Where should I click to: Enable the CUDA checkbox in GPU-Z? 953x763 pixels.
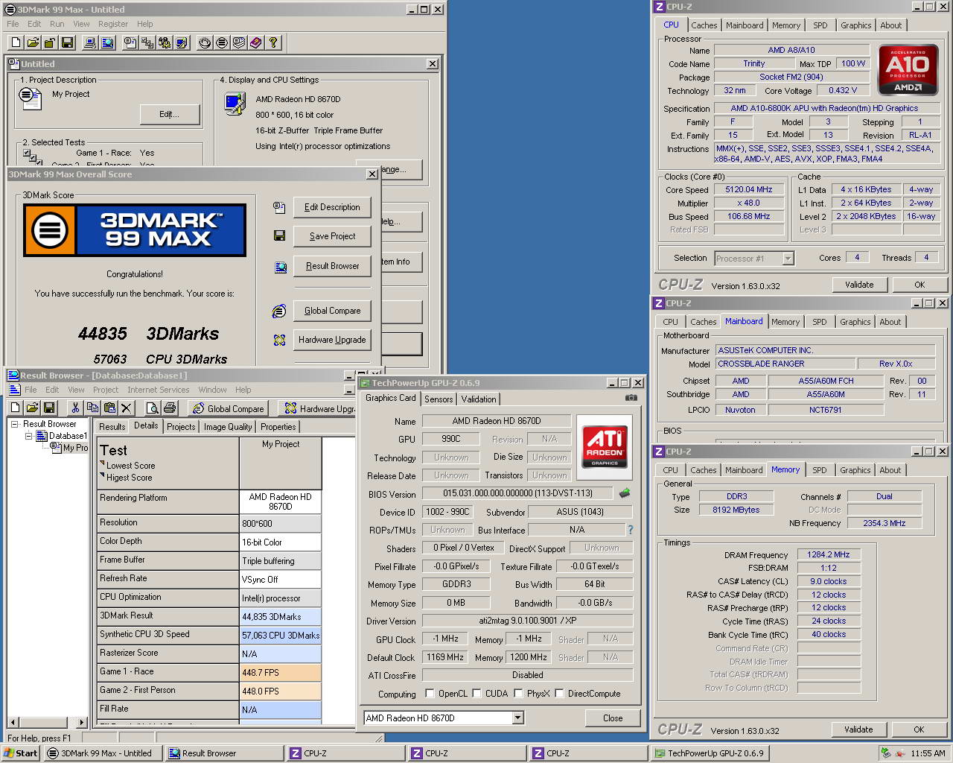pyautogui.click(x=476, y=694)
